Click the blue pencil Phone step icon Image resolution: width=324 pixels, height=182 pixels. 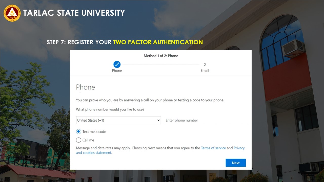click(117, 64)
